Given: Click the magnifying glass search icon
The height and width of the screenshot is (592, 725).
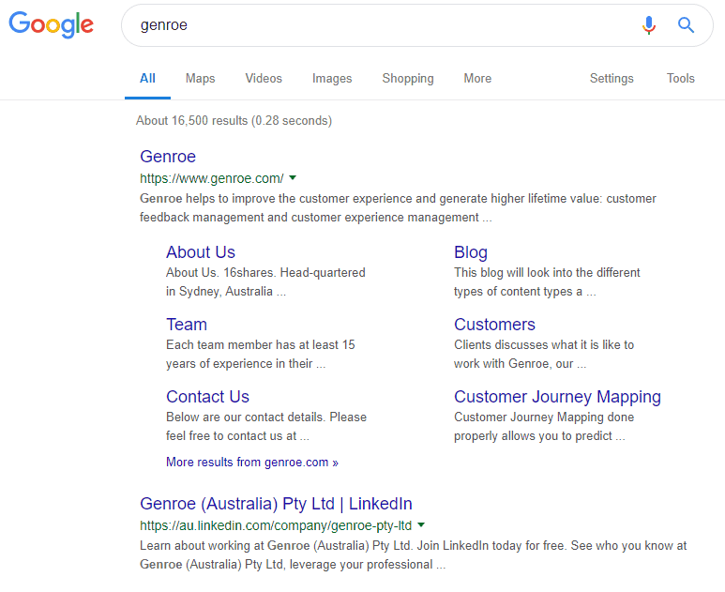Looking at the screenshot, I should click(x=686, y=25).
